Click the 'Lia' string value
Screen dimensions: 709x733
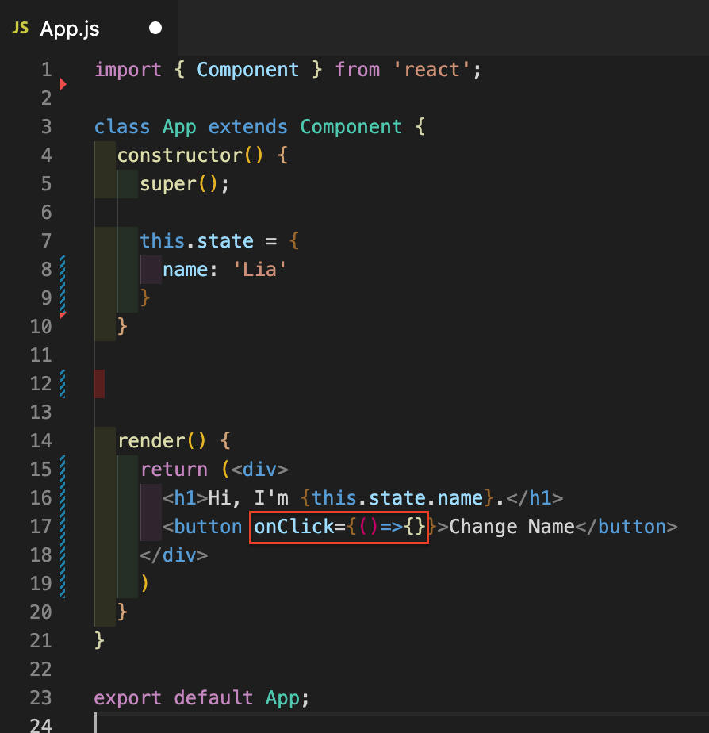tap(259, 270)
